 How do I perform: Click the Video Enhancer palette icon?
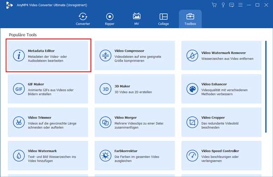click(192, 89)
